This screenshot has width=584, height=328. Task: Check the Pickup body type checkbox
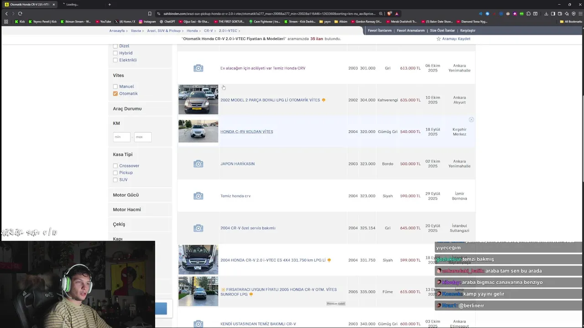pyautogui.click(x=115, y=173)
